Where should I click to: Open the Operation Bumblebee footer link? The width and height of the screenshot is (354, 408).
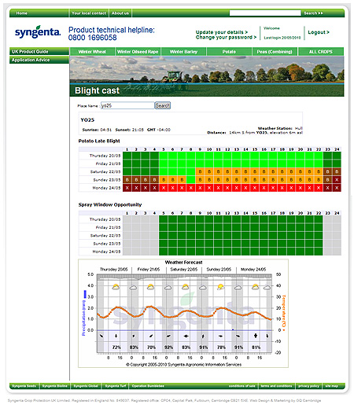(x=148, y=386)
